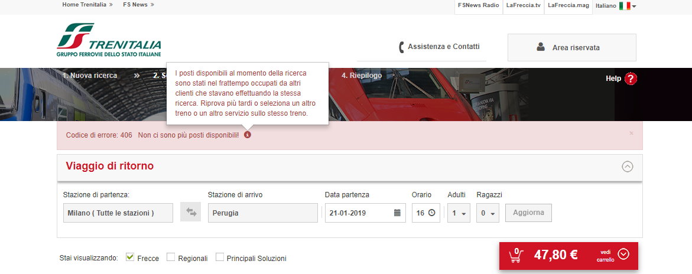
Task: Collapse the Viaggio di ritorno section
Action: [x=627, y=167]
